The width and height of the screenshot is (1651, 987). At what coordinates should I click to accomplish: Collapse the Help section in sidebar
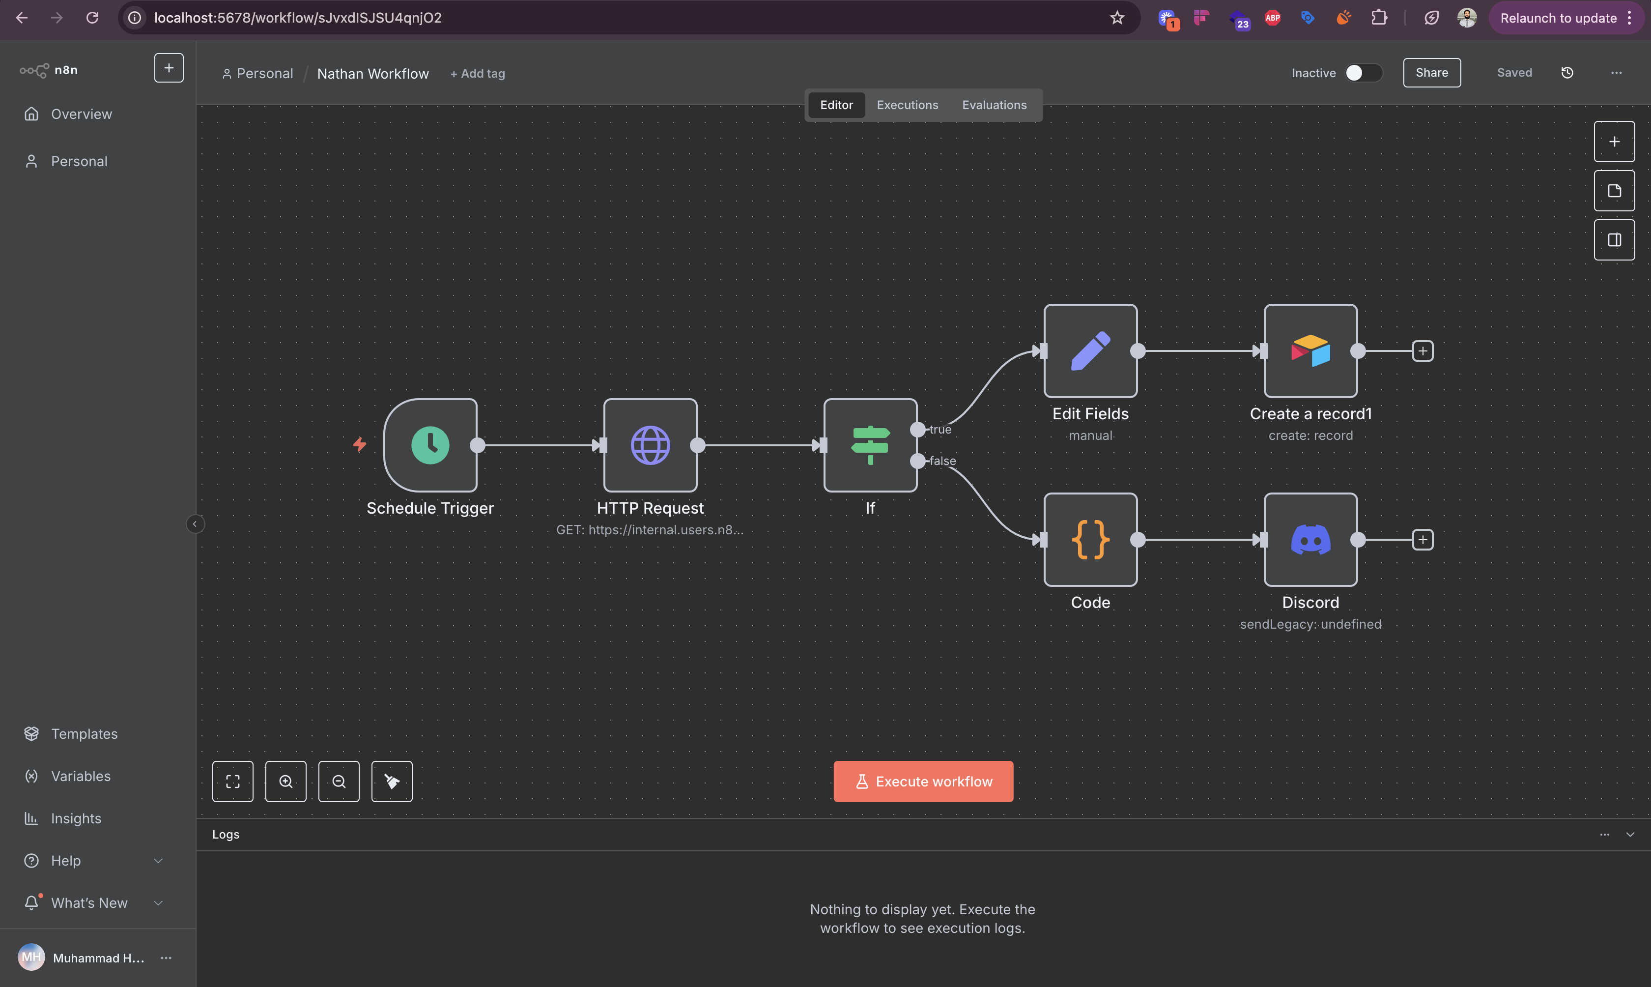pos(158,860)
